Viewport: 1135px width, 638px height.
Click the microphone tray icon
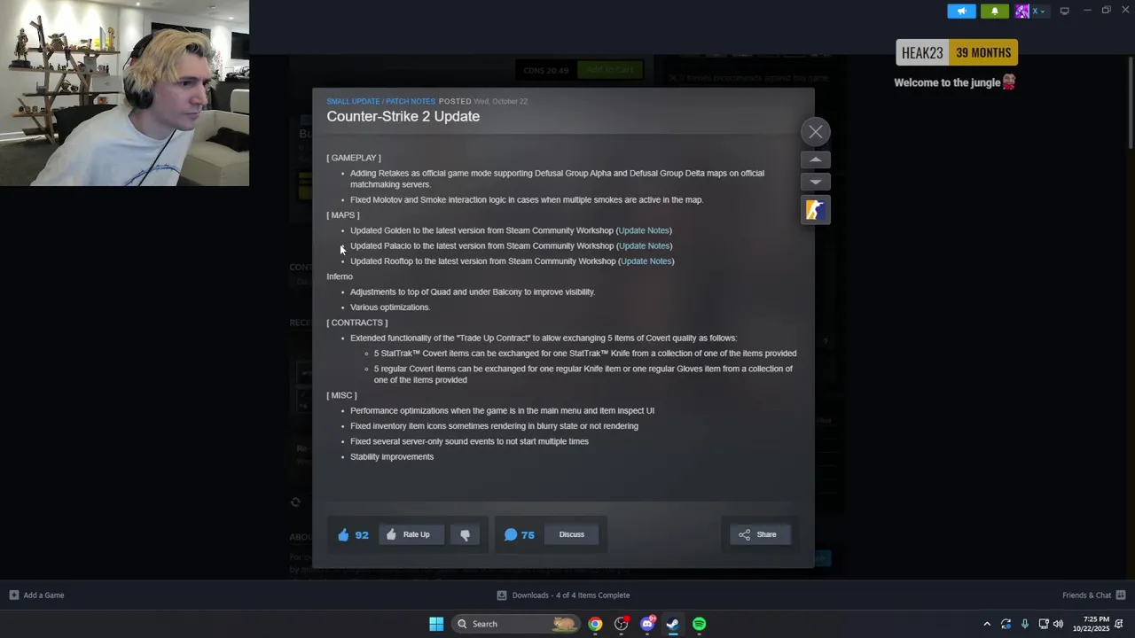tap(1024, 624)
